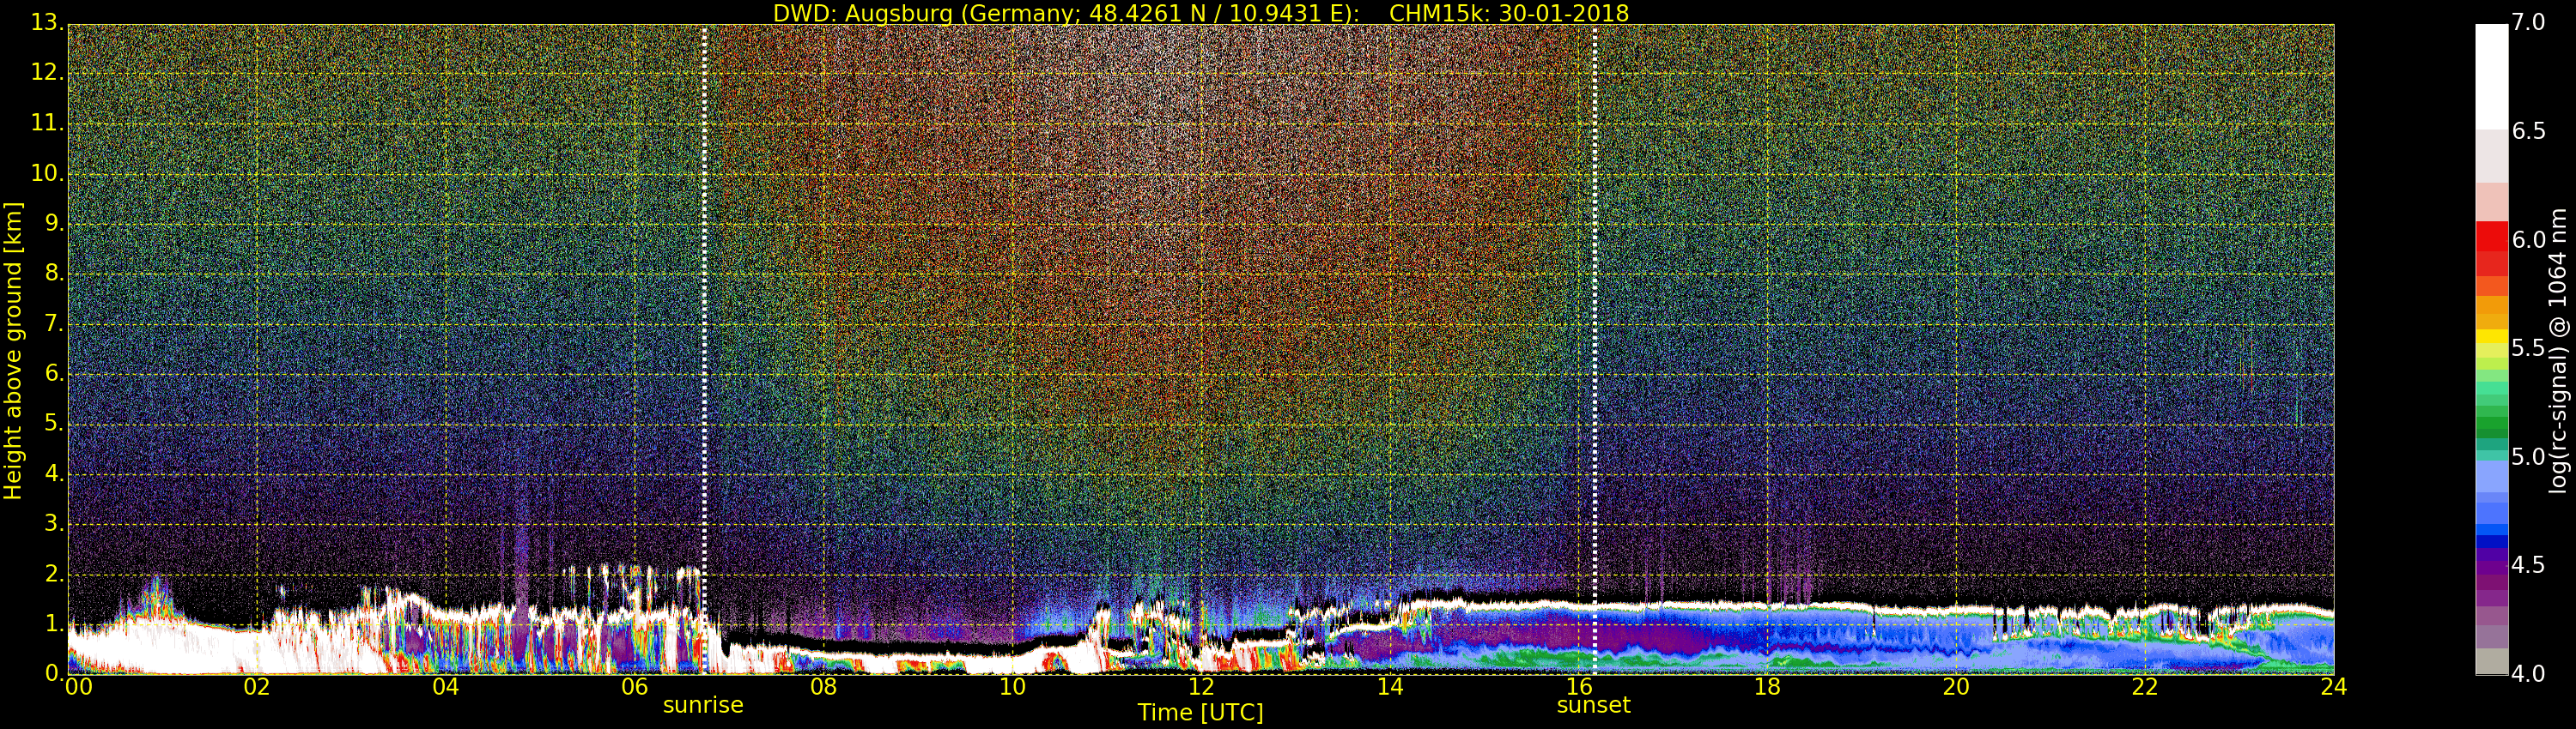This screenshot has height=729, width=2576.
Task: Click the time axis tick "24"
Action: pos(2333,687)
